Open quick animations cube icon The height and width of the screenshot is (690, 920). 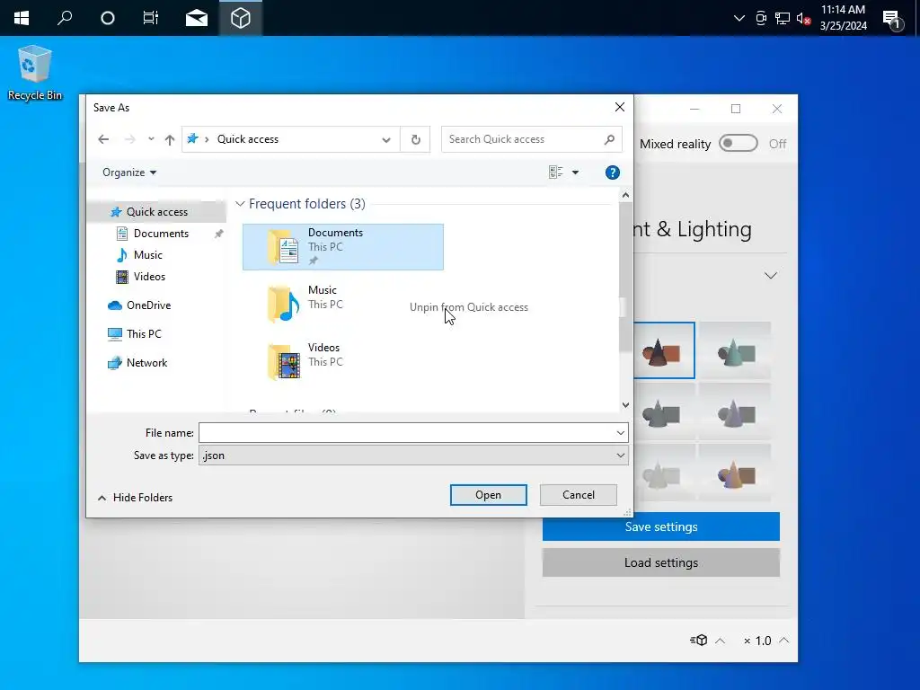pos(699,640)
